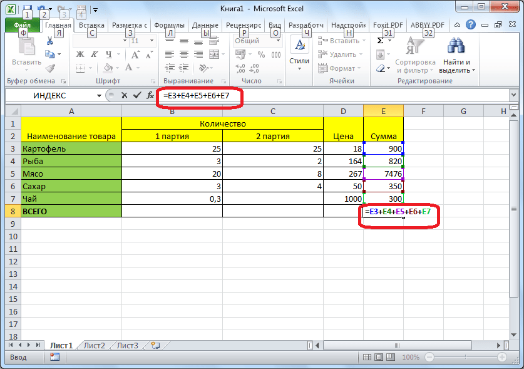Click the Cell Styles icon
This screenshot has width=524, height=369.
299,46
